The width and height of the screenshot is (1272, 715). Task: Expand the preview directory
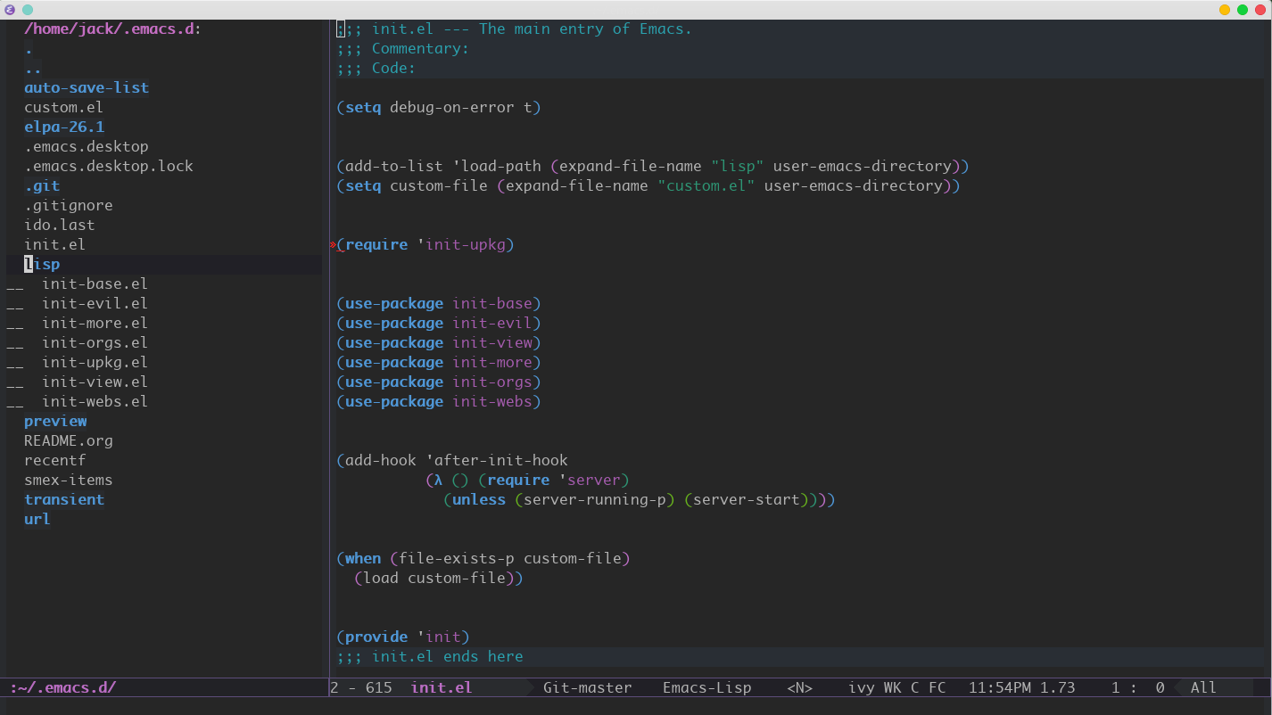(55, 421)
